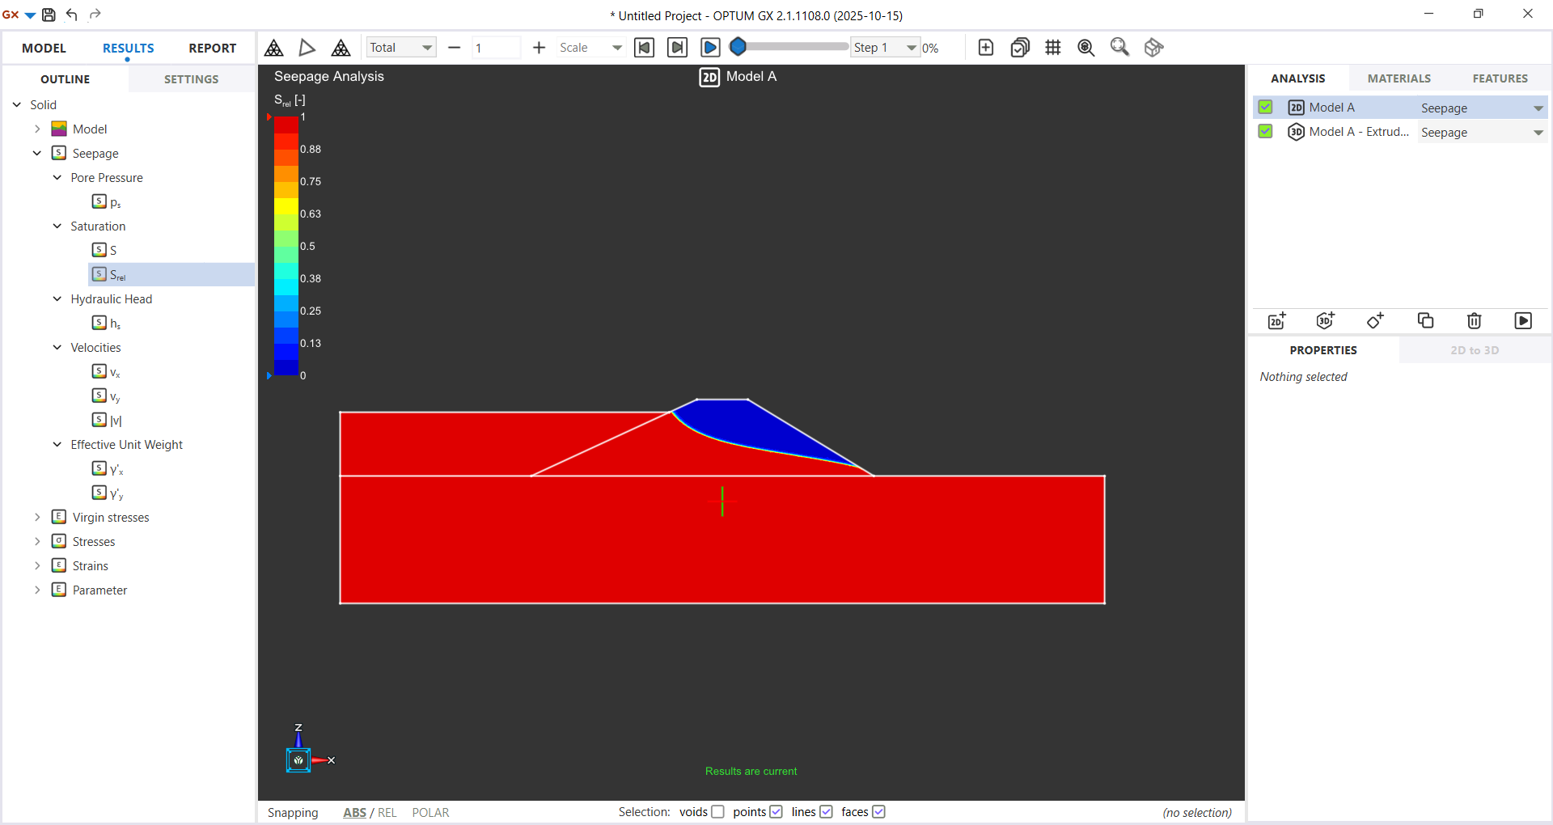Disable points selection checkbox

(x=776, y=811)
